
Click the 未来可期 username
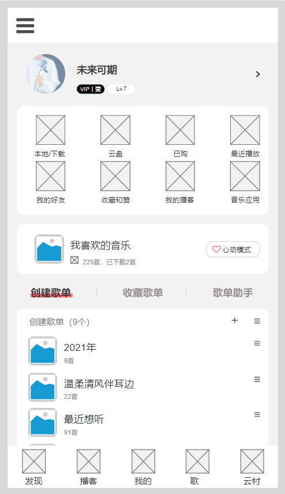(x=97, y=70)
